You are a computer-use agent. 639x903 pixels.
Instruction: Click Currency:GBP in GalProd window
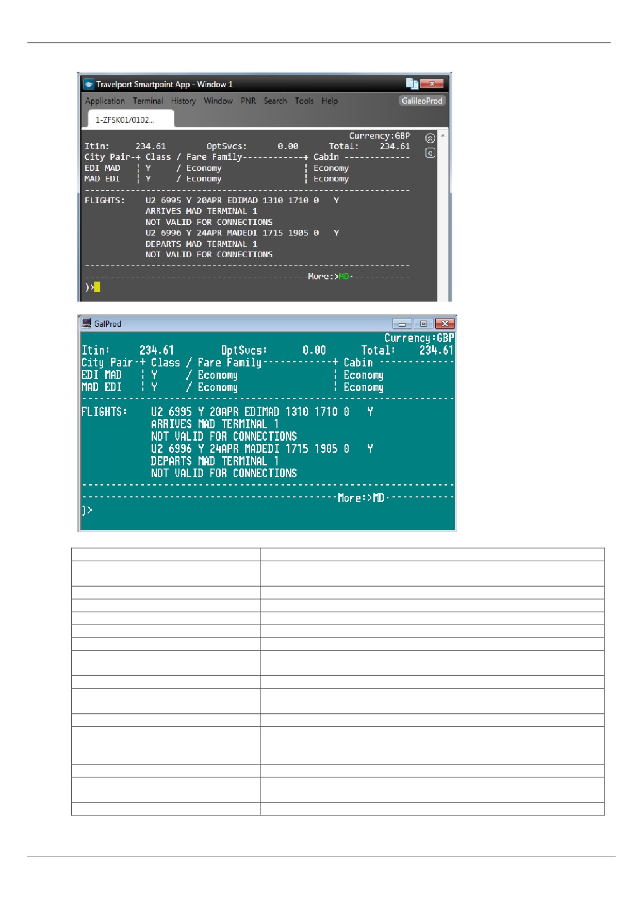tap(419, 338)
